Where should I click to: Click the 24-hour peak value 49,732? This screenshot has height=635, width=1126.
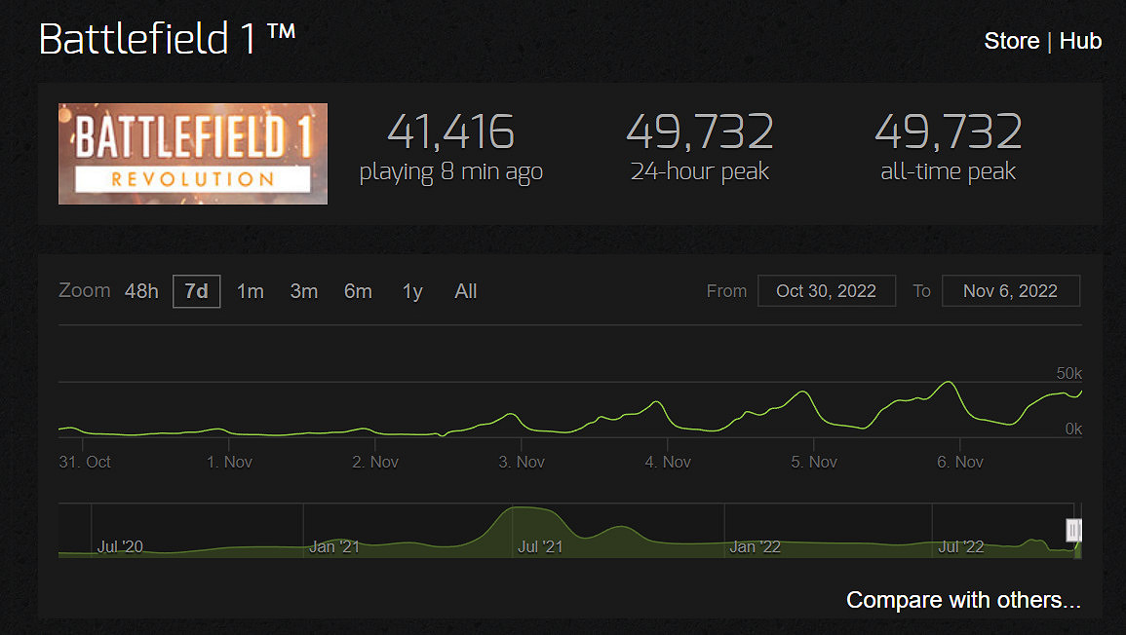[700, 132]
